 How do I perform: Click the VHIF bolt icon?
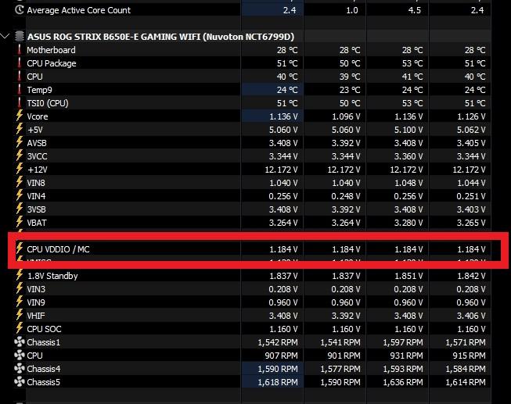[x=20, y=316]
